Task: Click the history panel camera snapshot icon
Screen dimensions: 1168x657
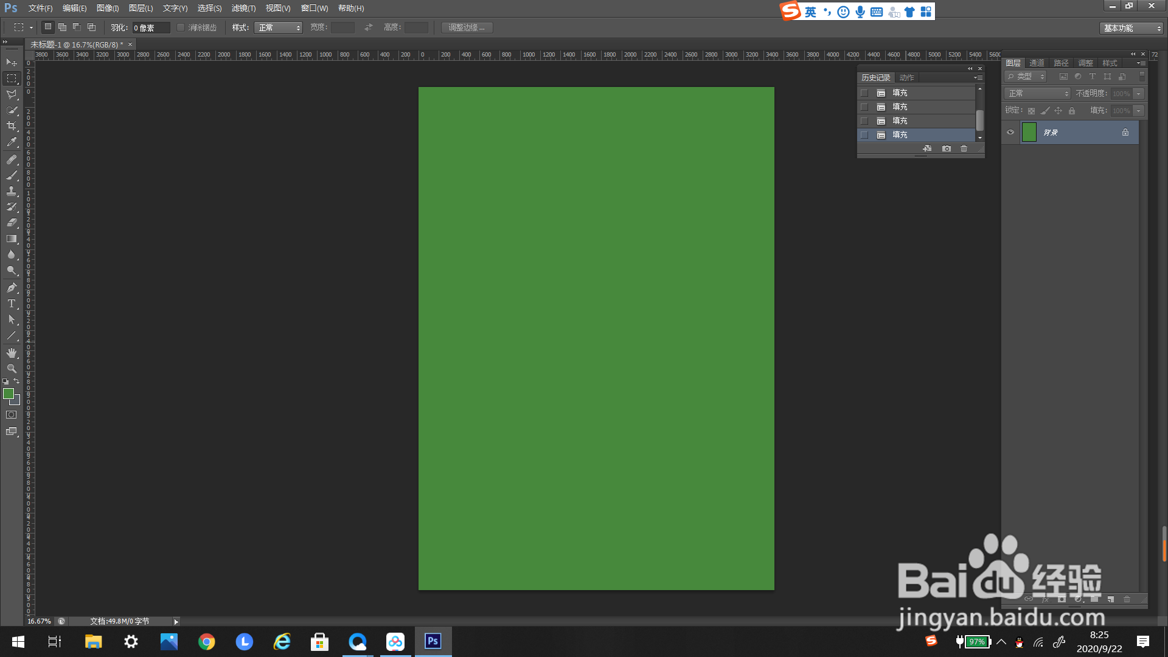Action: click(x=947, y=148)
